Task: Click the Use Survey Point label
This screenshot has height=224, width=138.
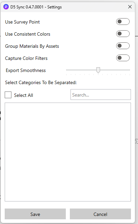Action: coord(22,22)
